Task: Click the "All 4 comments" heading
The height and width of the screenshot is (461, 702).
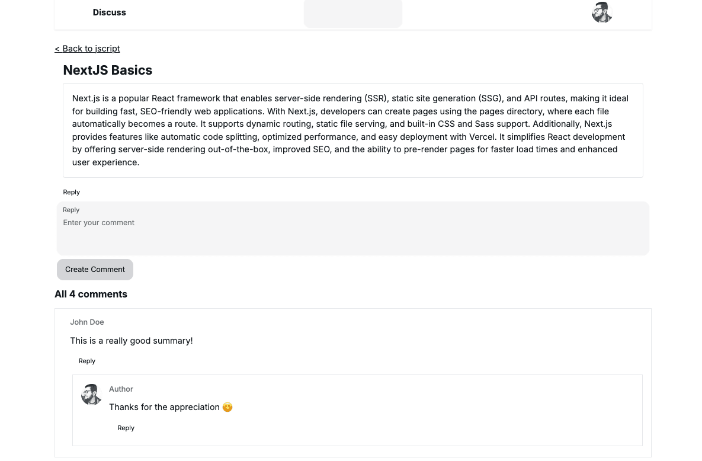Action: tap(91, 294)
